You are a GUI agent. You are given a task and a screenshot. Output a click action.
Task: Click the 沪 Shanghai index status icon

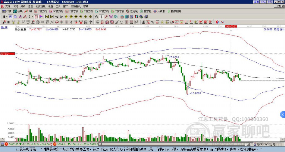click(6, 144)
